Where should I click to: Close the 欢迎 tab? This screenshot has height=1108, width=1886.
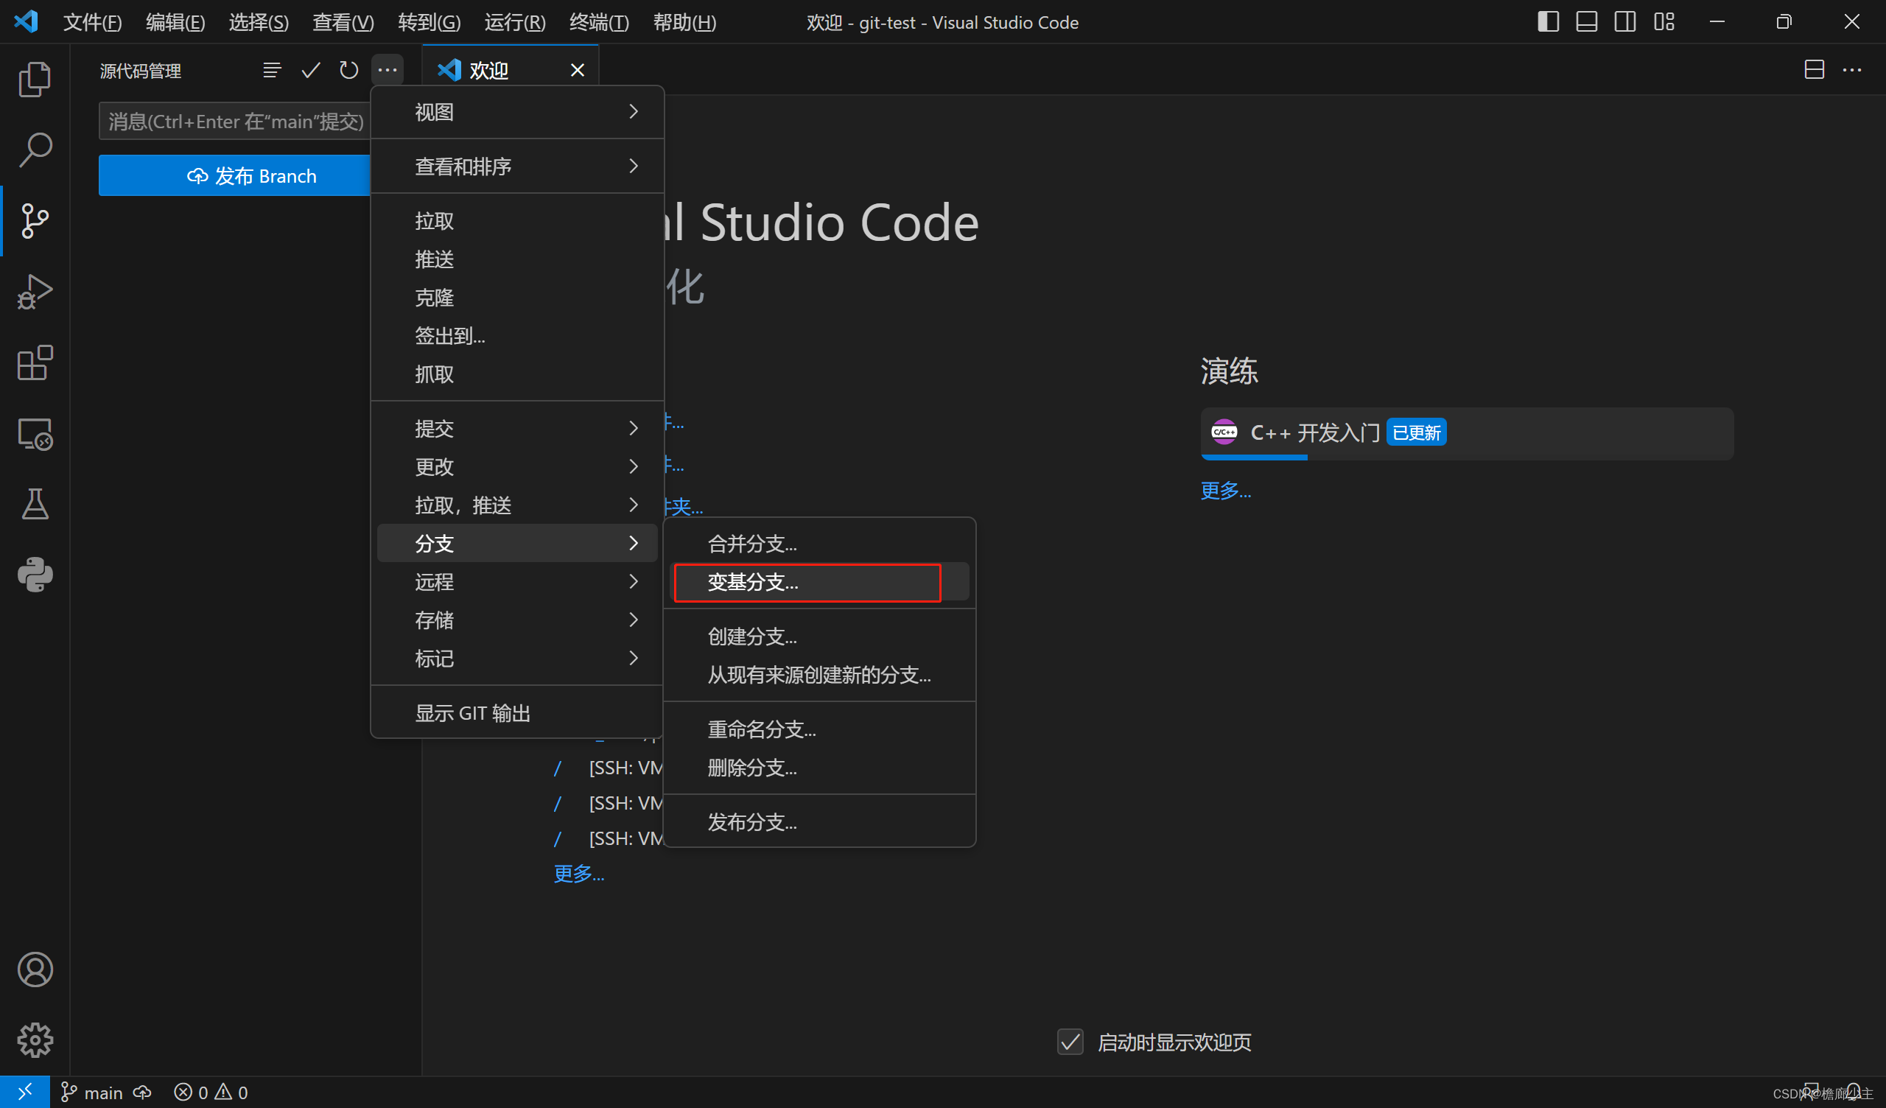coord(577,71)
